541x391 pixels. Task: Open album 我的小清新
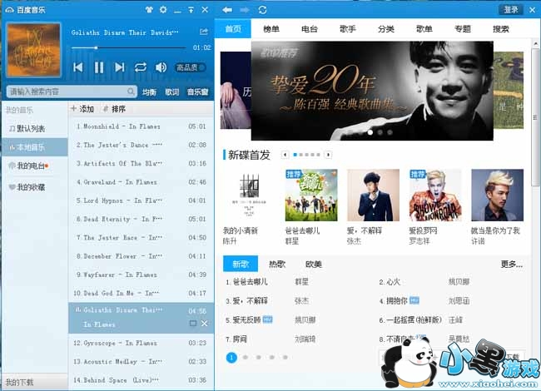[x=249, y=195]
